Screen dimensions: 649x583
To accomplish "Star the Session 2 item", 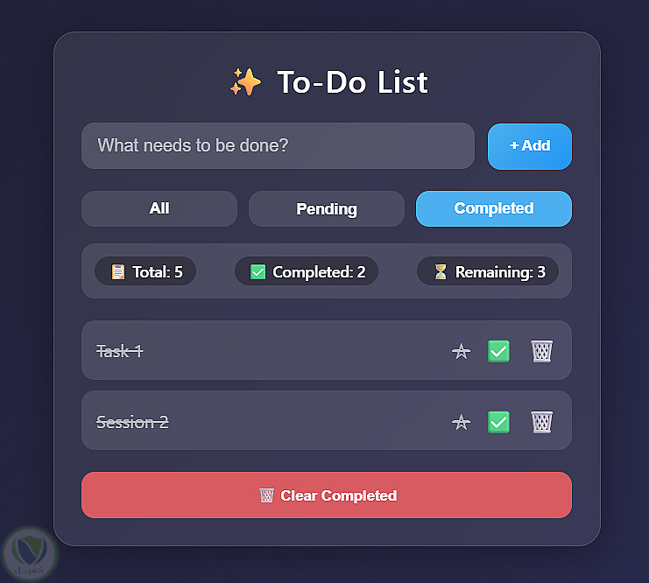I will [x=461, y=422].
